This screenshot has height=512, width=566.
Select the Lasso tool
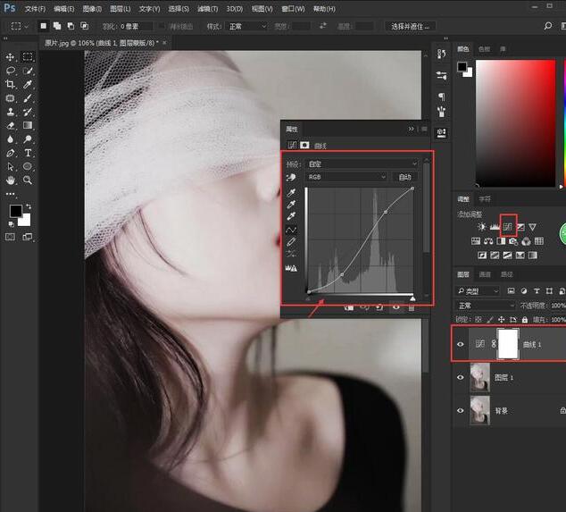pyautogui.click(x=11, y=70)
